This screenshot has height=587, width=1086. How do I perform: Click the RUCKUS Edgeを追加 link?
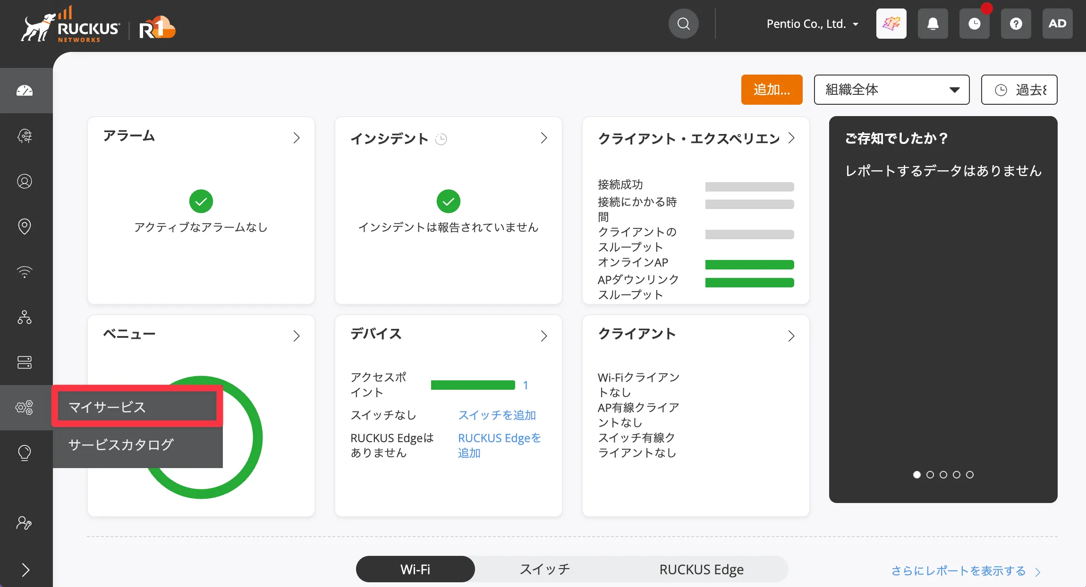[x=500, y=445]
